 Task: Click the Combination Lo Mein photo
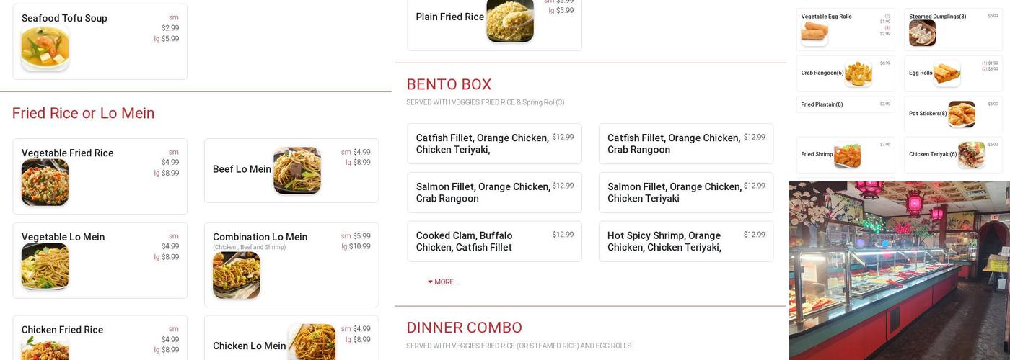click(236, 275)
